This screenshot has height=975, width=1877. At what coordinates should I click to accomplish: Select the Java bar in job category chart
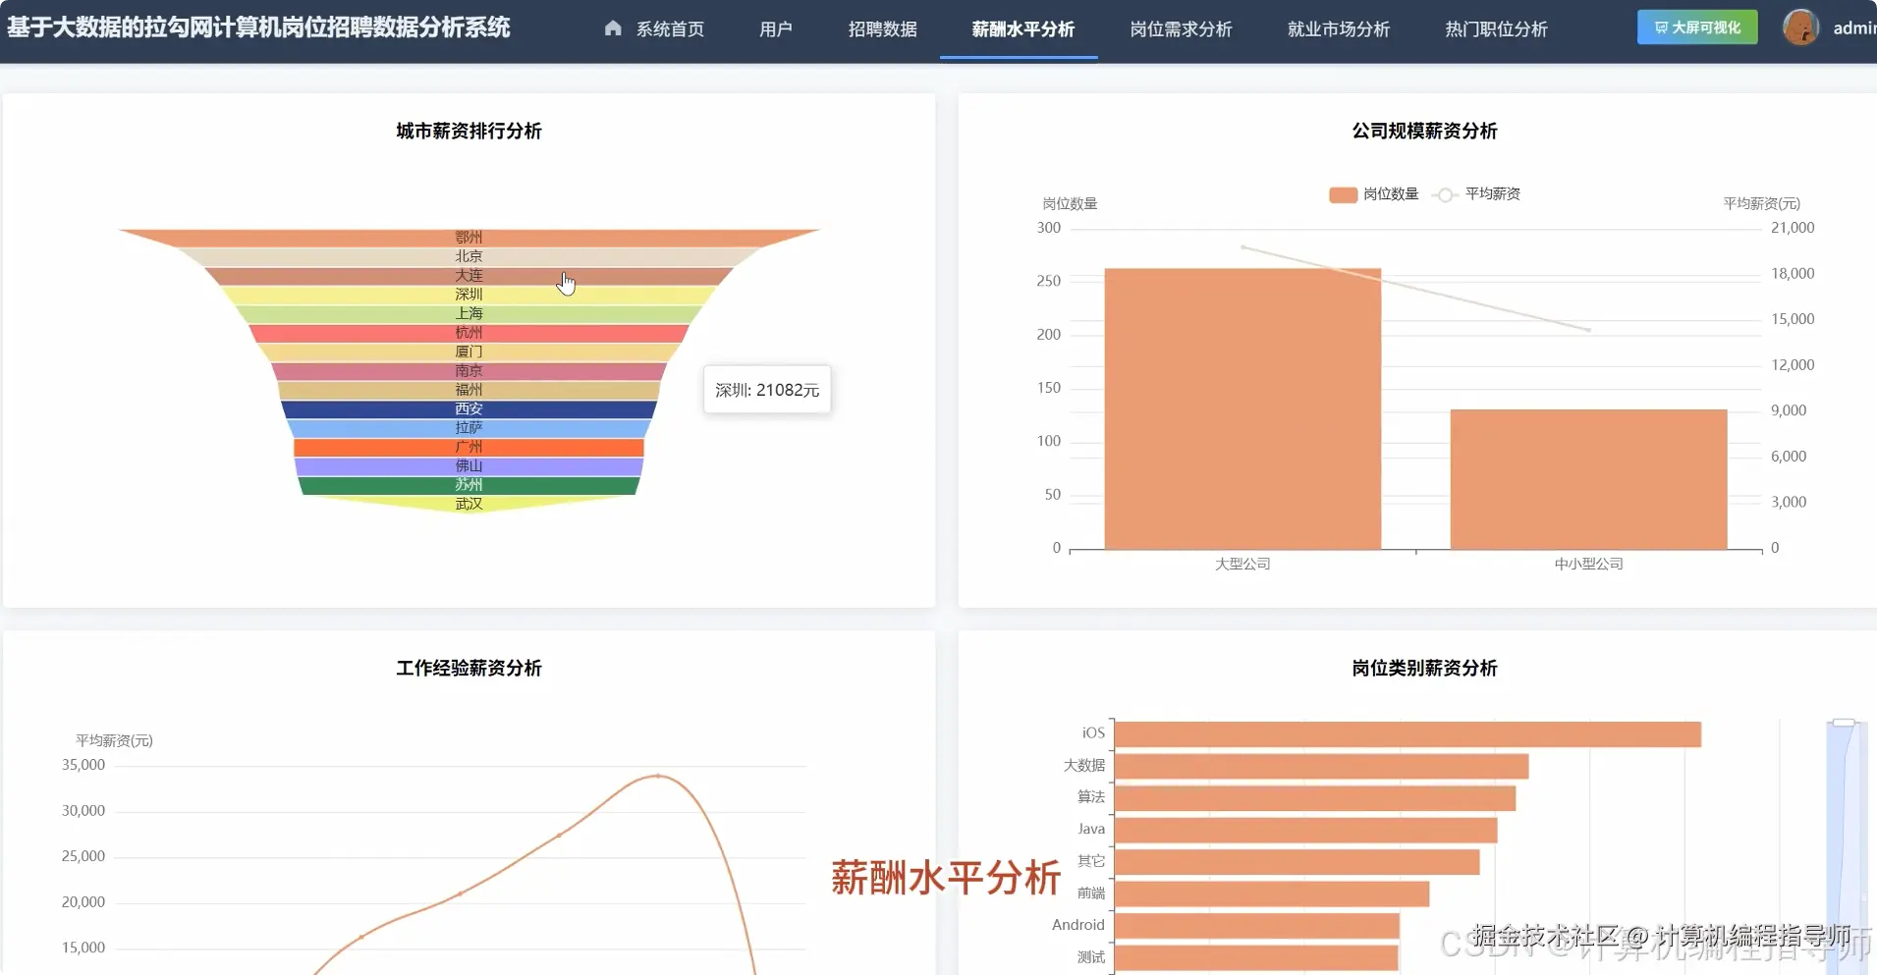click(1301, 828)
